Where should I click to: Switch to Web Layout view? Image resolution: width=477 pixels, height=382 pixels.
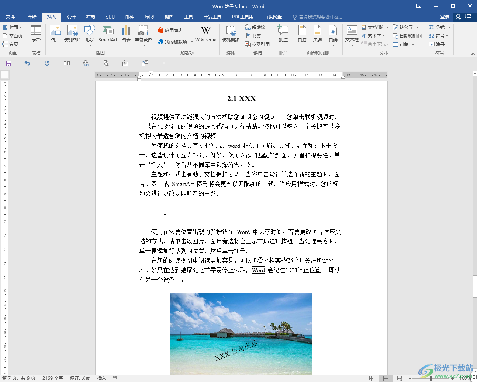coord(400,378)
